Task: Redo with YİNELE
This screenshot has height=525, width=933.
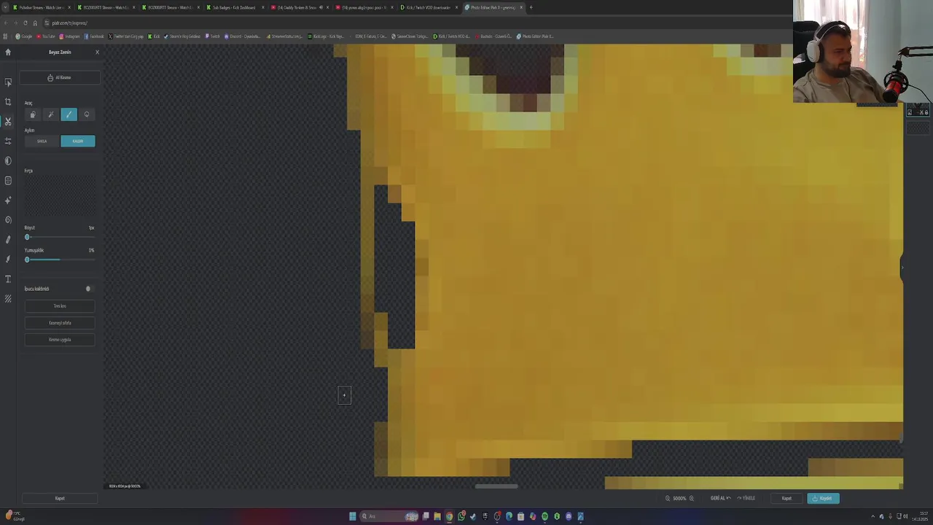Action: 746,499
